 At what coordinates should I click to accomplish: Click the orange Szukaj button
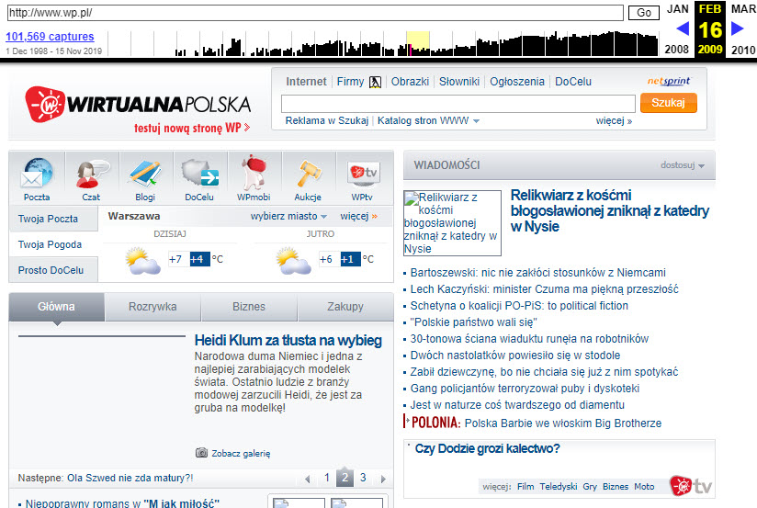click(669, 103)
